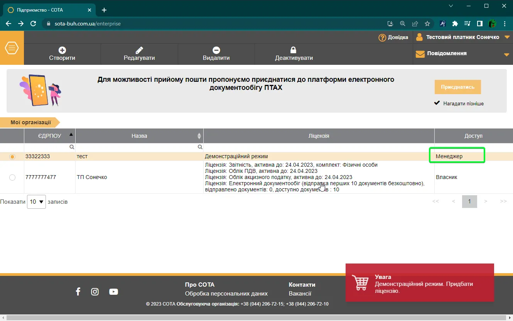
Task: Expand Тестовий платник Сонечко user dropdown
Action: pos(507,37)
